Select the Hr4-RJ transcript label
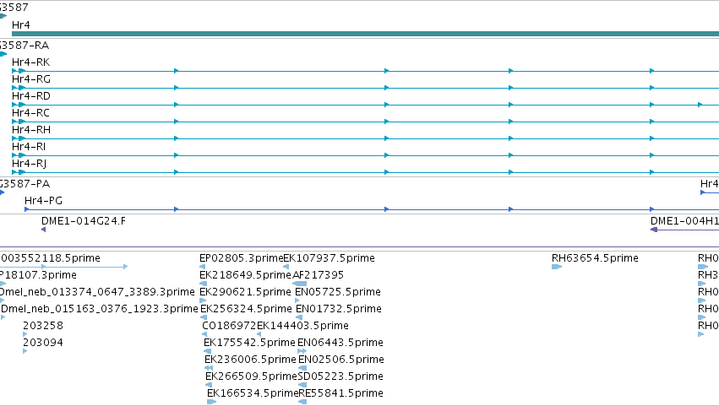The height and width of the screenshot is (406, 719). (x=30, y=164)
